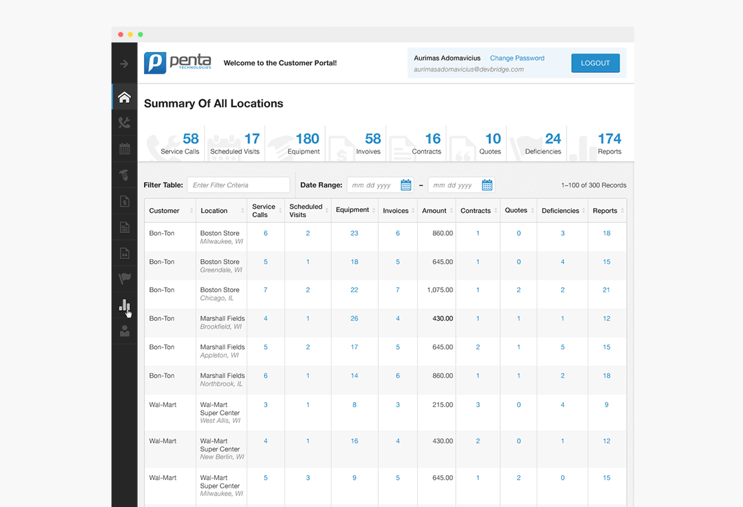Select the Quotes summary stat showing 10
Viewport: 743px width, 507px height.
point(492,139)
